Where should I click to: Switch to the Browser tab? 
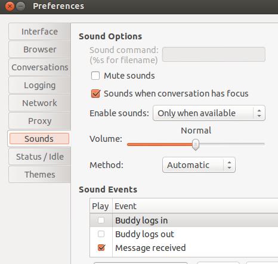39,49
